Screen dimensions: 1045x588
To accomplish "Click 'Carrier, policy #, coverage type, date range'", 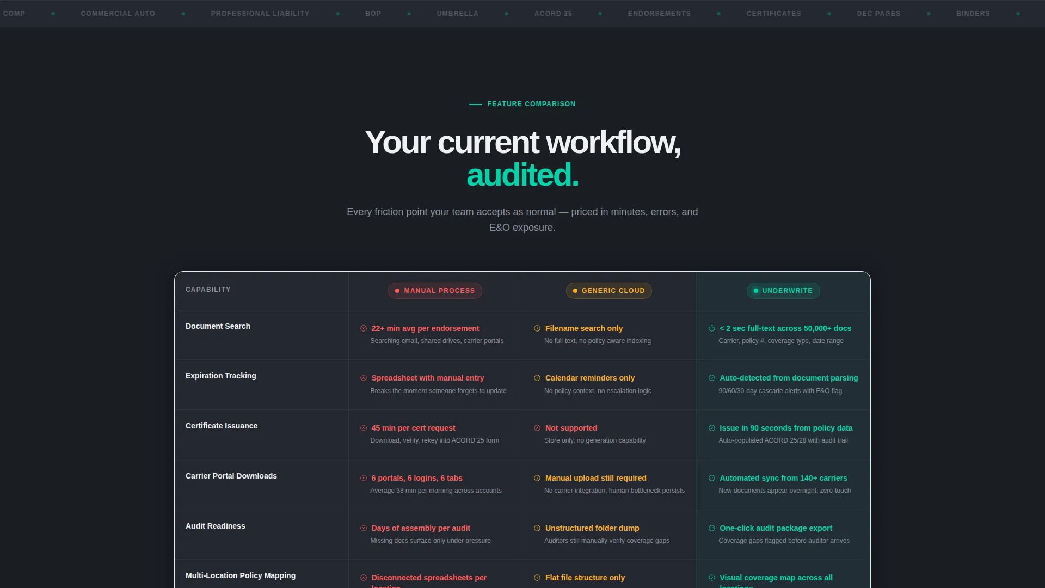I will tap(781, 341).
